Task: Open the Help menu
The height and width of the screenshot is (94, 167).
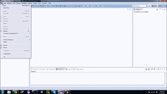Action: 50,3
